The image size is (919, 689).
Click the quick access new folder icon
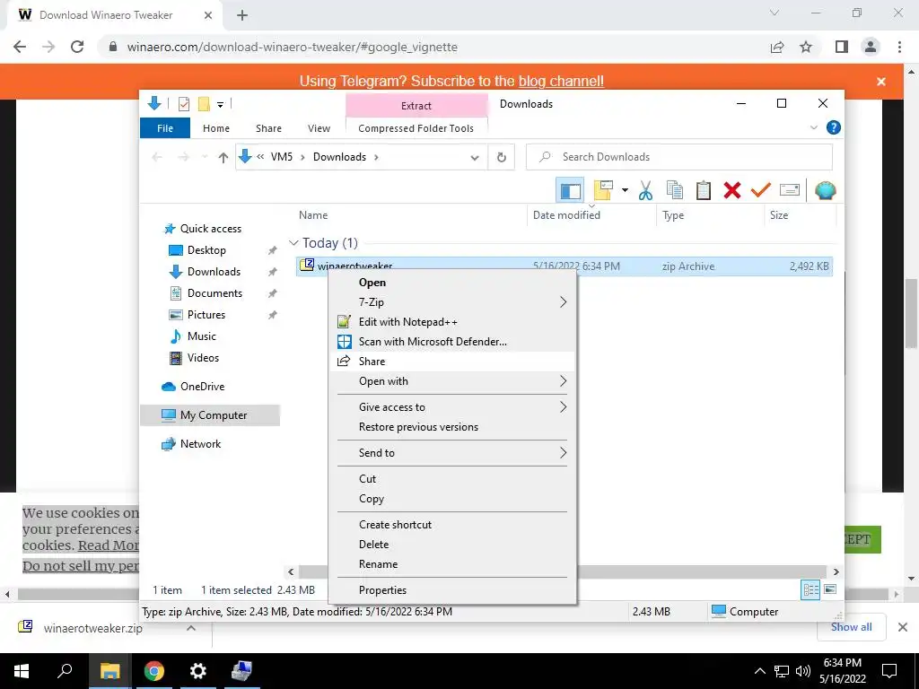tap(204, 104)
